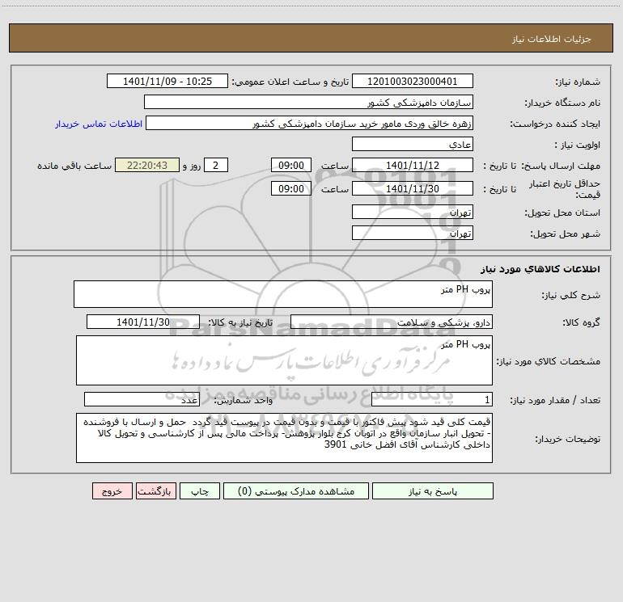Click the response deadline time 09:00 field
The width and height of the screenshot is (623, 602).
point(290,165)
